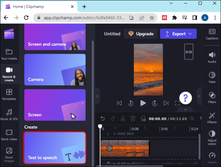The image size is (221, 167).
Task: Click the share page icon in address bar
Action: pyautogui.click(x=142, y=18)
